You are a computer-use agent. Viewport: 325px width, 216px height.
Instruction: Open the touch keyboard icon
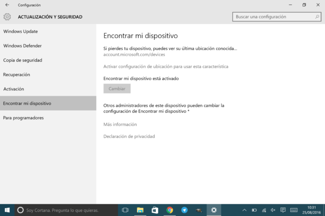coord(294,210)
